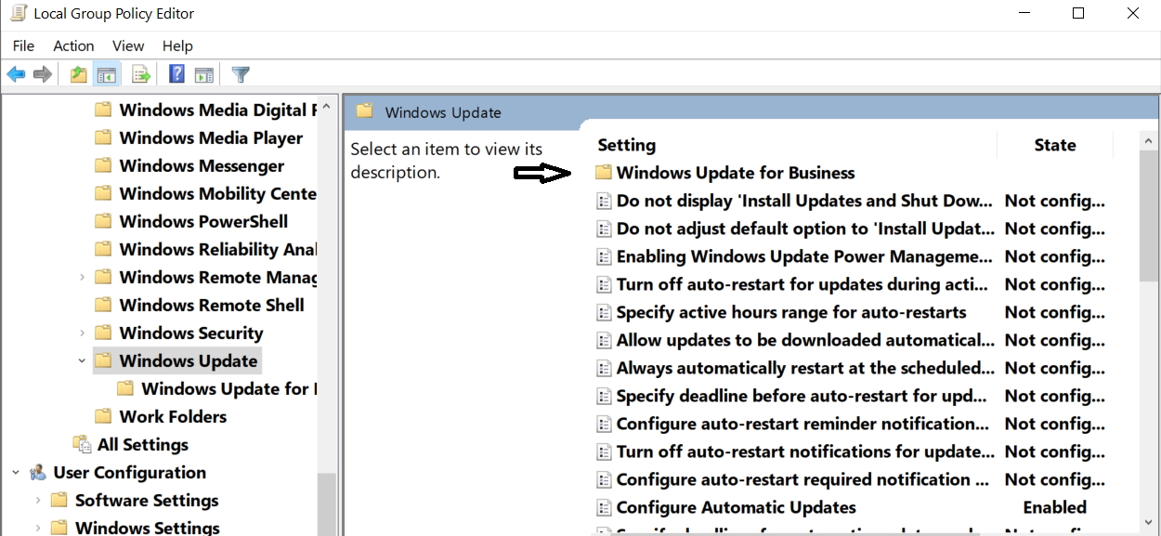The height and width of the screenshot is (536, 1161).
Task: Collapse the User Configuration node
Action: [x=16, y=472]
